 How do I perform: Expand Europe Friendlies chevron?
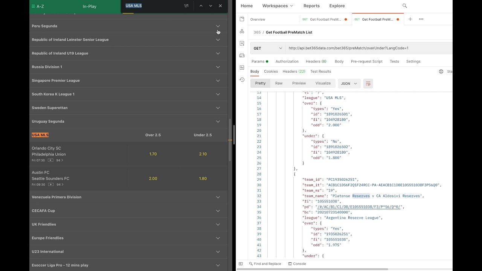coord(218,238)
